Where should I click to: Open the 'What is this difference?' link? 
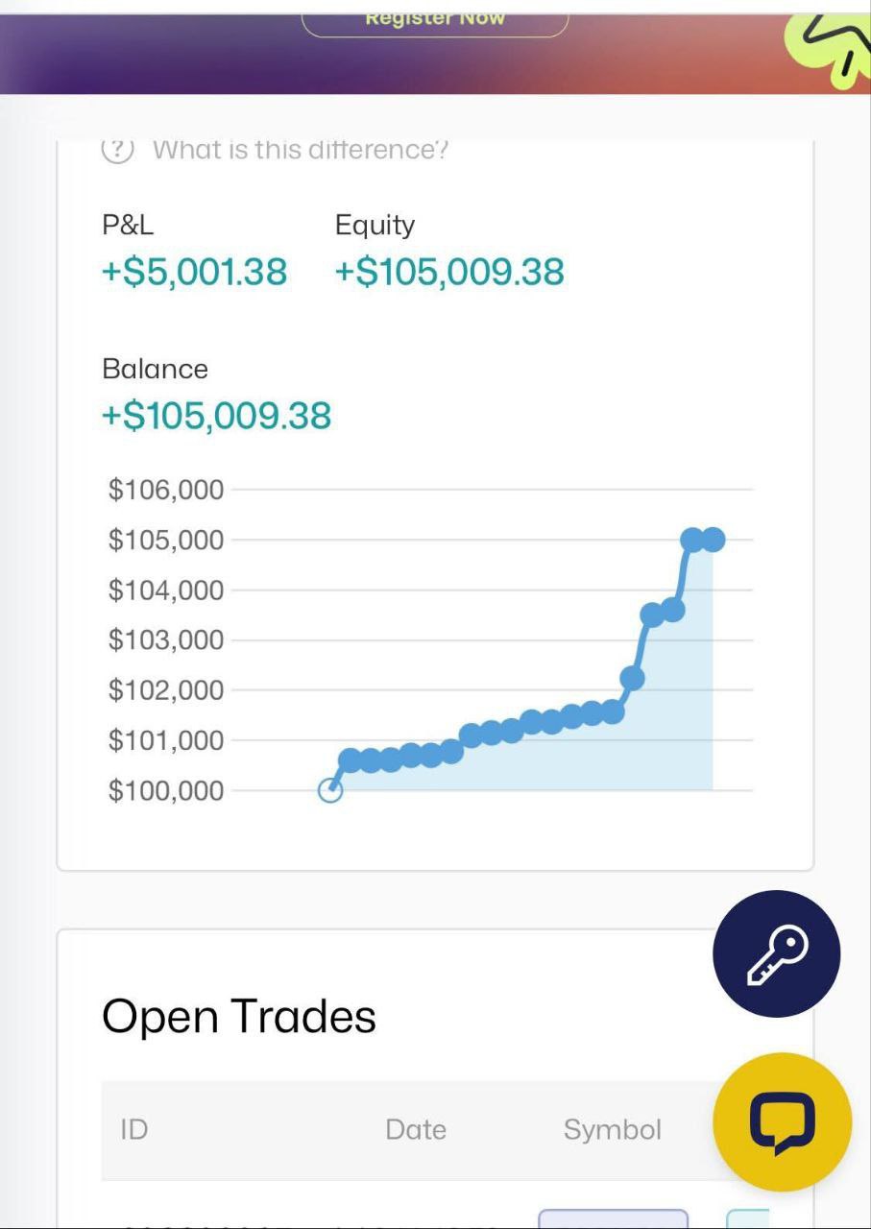(x=300, y=150)
